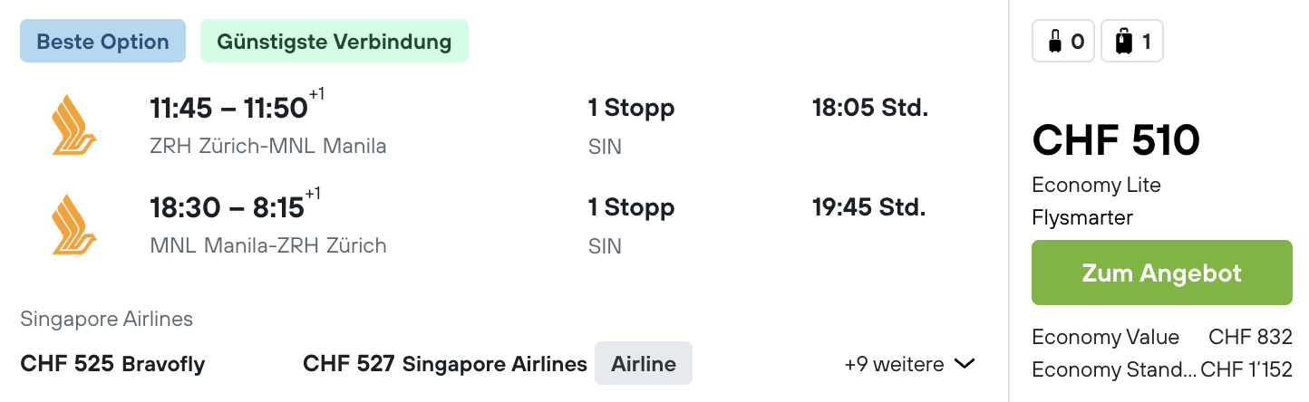Choose the Economy Standard CHF 1'152 fare
This screenshot has width=1309, height=402.
(x=1162, y=369)
